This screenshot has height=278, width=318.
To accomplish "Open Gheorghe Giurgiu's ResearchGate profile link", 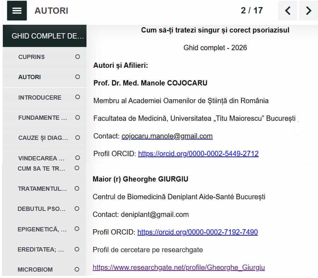I will [179, 267].
